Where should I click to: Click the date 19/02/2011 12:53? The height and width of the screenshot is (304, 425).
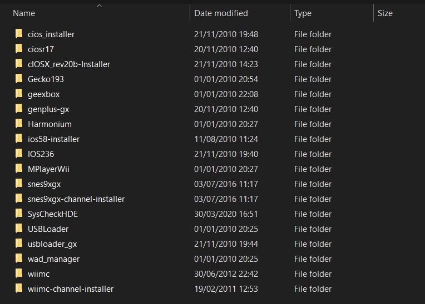pos(226,289)
